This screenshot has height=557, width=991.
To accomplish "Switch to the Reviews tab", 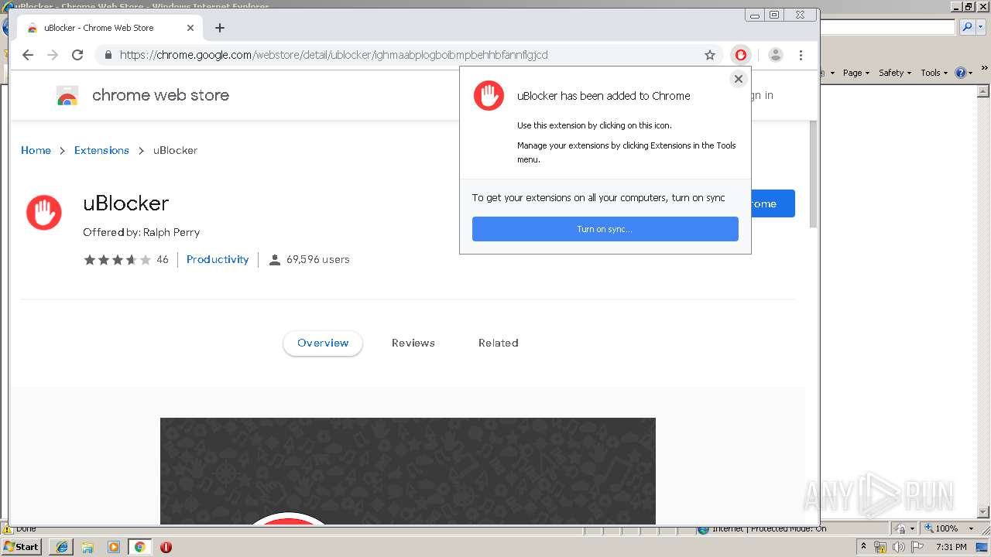I will tap(413, 343).
